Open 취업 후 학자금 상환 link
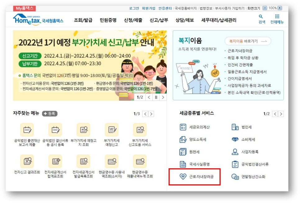Viewport: 300px width, 203px height. tap(243, 58)
